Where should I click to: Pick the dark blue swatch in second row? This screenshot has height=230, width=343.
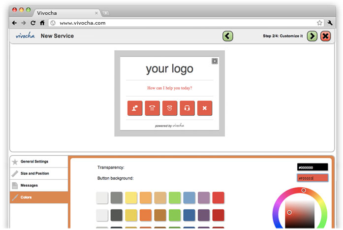189,215
